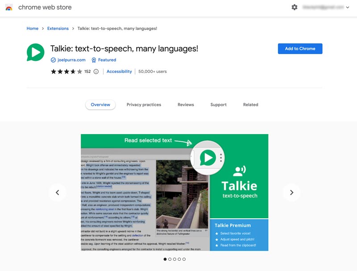
Task: Click the star rating row
Action: tap(66, 72)
